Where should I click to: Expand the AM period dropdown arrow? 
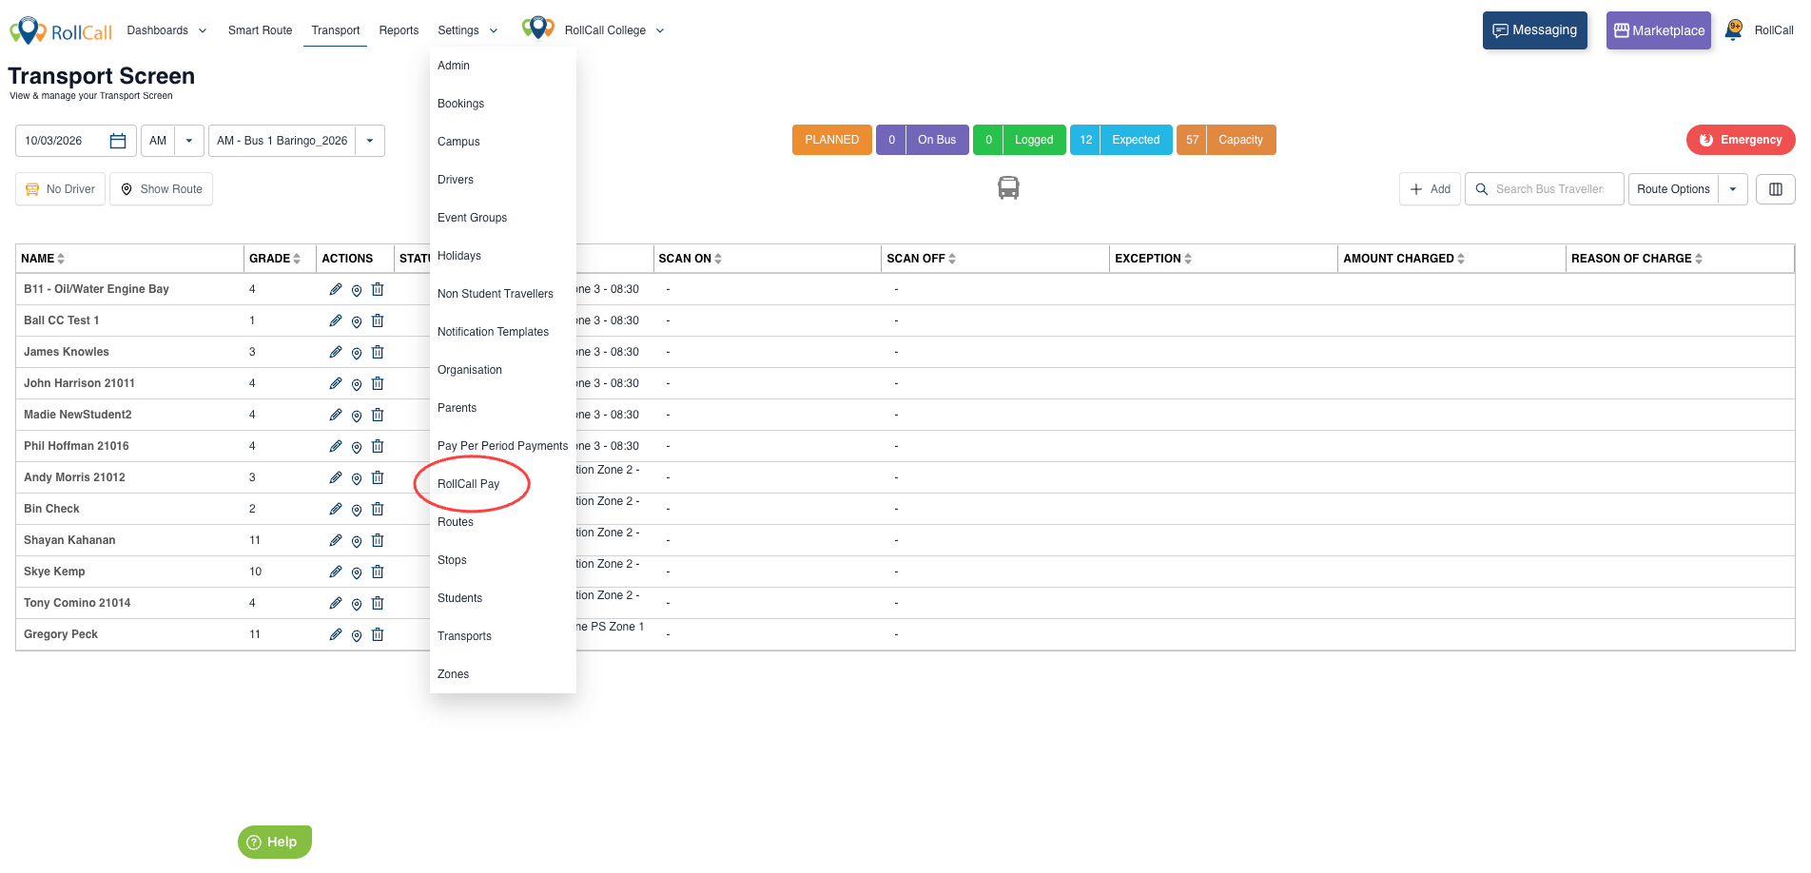pos(189,141)
